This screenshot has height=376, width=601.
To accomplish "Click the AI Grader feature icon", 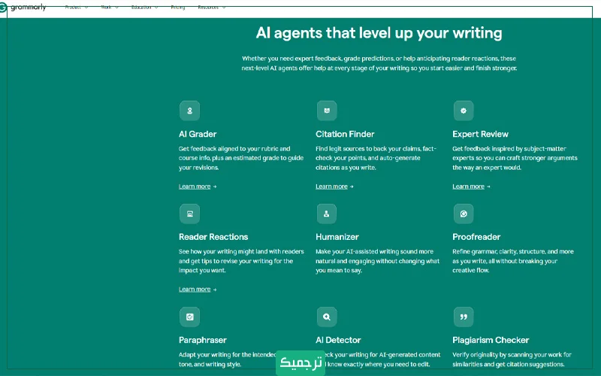I will click(x=189, y=111).
